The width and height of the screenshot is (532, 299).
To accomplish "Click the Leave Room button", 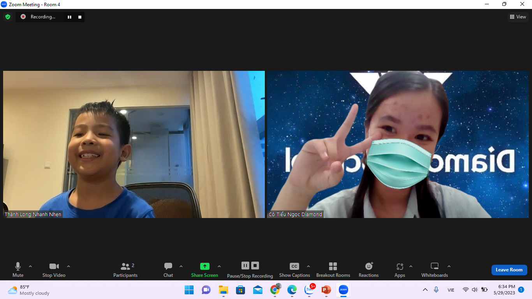I will (509, 270).
